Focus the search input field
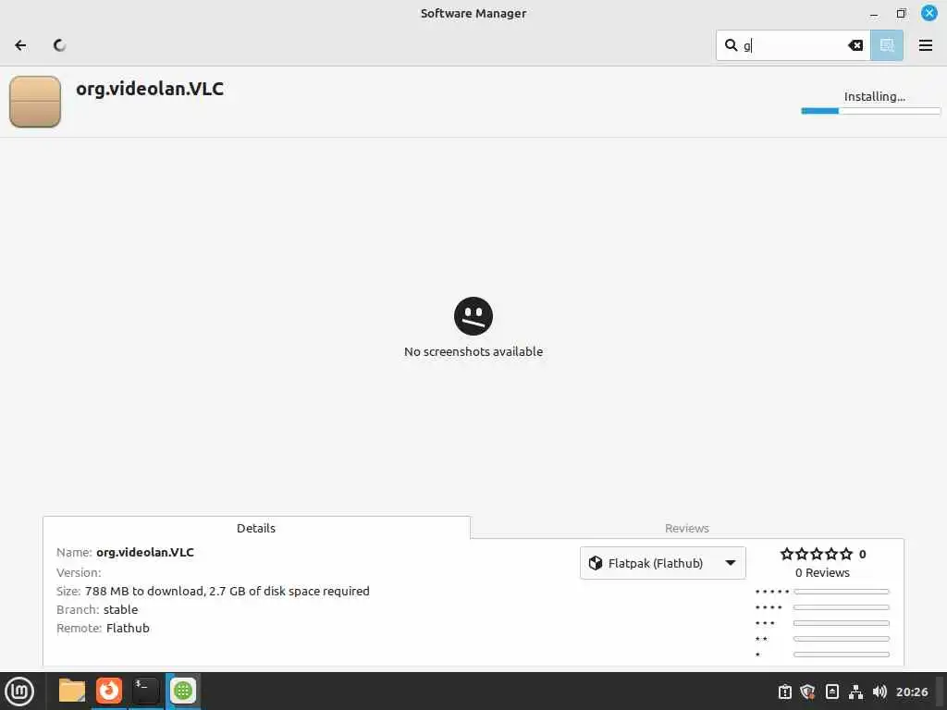 [x=793, y=45]
